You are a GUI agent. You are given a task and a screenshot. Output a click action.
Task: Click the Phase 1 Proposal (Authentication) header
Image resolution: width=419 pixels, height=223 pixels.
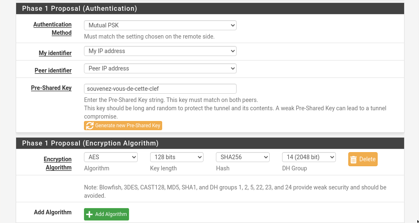79,8
